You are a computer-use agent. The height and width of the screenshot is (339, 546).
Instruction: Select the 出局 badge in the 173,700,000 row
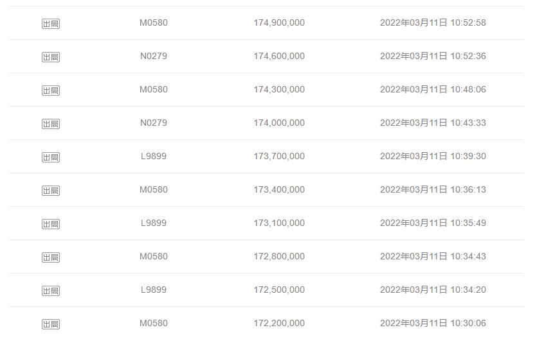(x=51, y=157)
